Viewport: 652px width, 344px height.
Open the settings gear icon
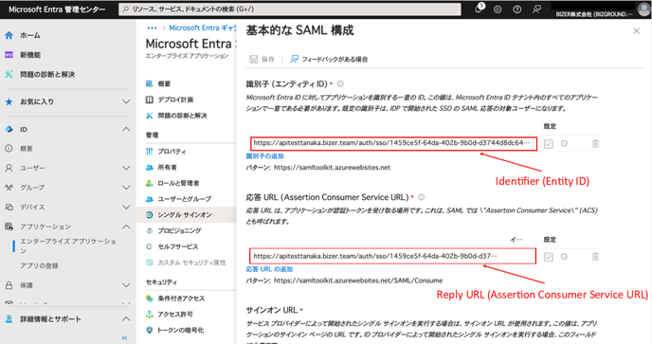click(498, 9)
